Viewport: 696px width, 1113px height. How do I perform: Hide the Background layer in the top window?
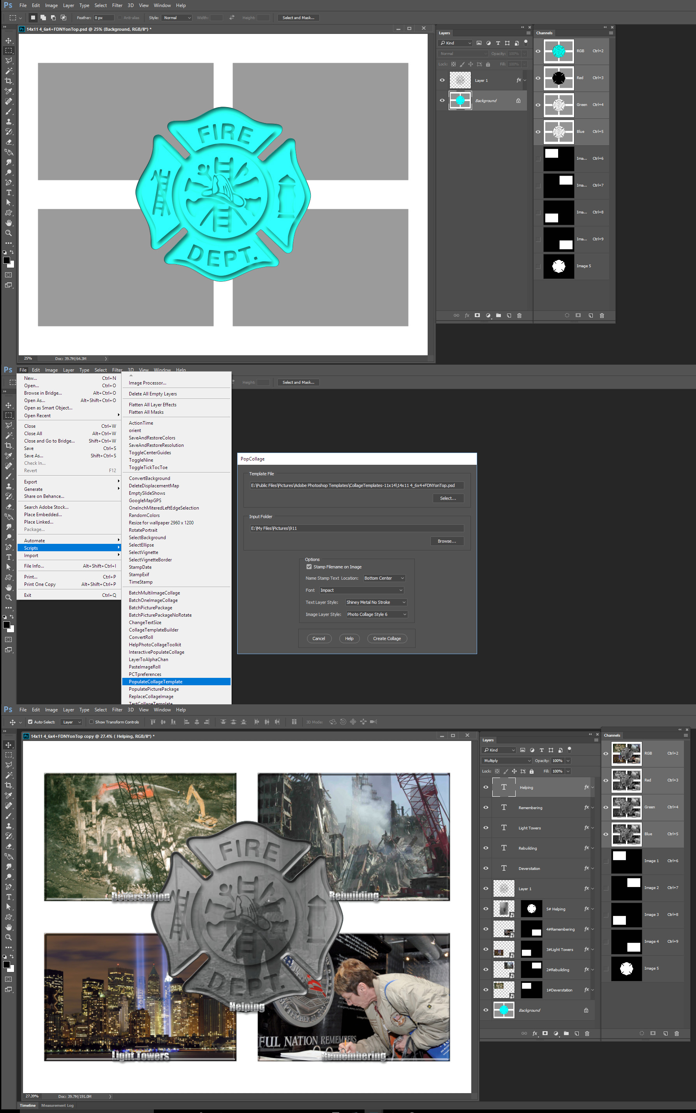click(442, 101)
